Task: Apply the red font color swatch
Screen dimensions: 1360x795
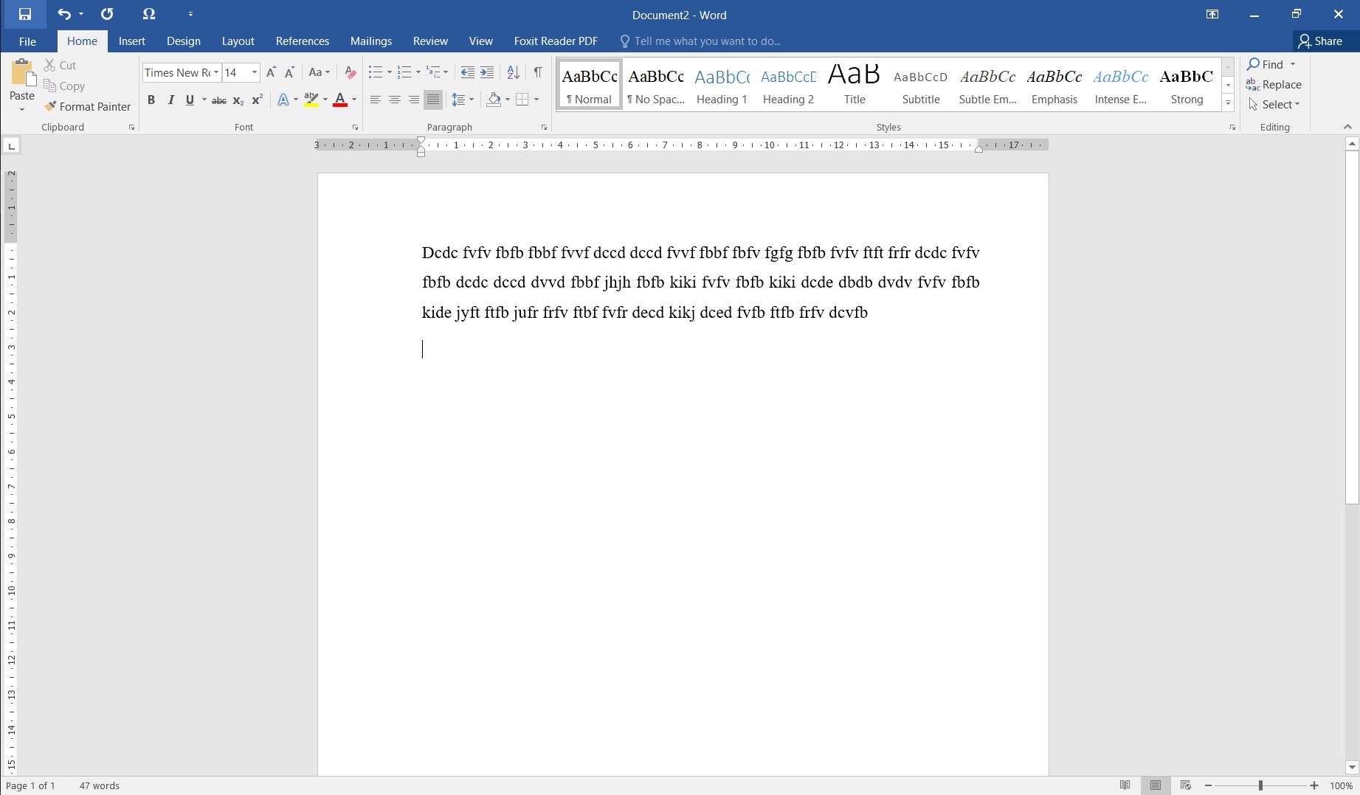Action: 340,100
